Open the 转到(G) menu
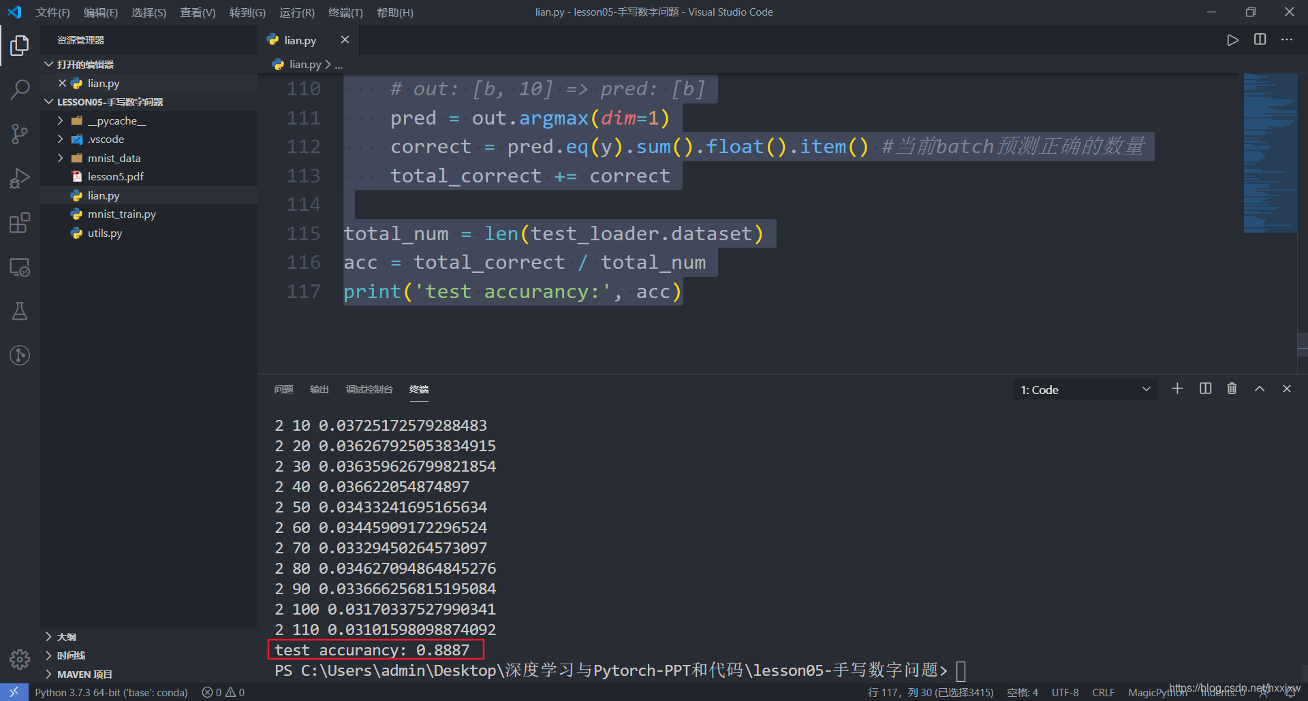1308x701 pixels. click(x=247, y=12)
